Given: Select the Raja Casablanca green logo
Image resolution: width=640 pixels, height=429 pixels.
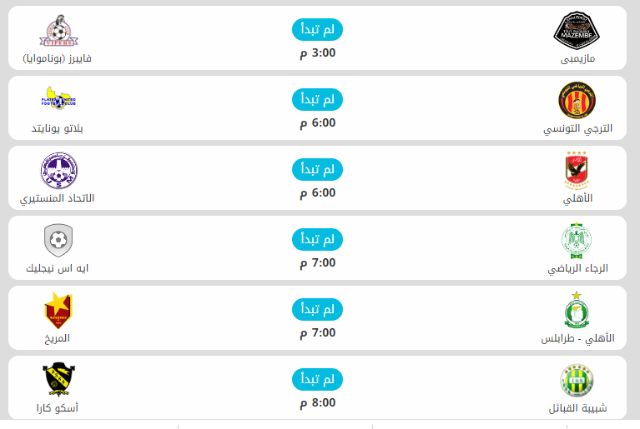Looking at the screenshot, I should (x=577, y=240).
